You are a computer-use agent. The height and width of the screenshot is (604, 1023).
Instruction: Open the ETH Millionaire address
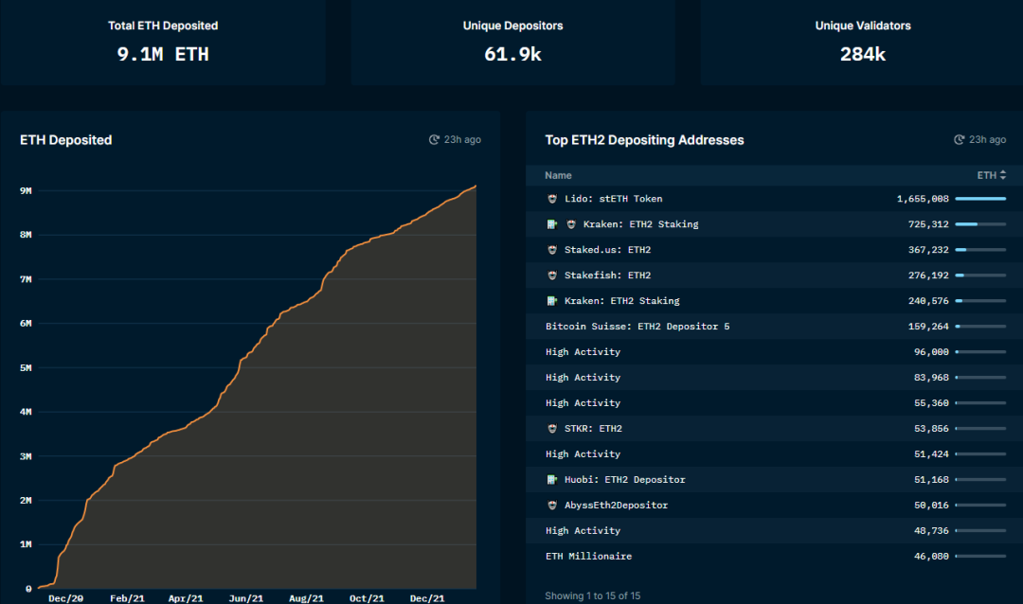tap(588, 557)
